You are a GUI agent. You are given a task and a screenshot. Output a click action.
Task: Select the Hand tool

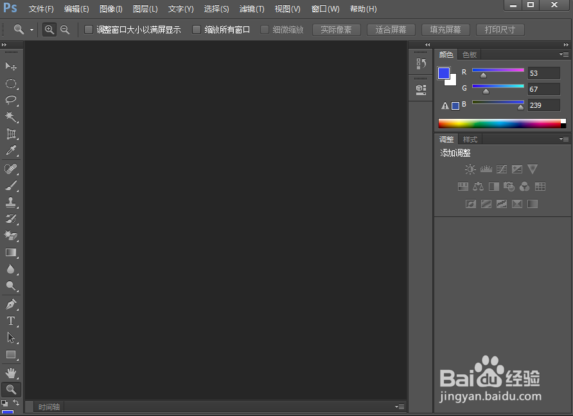12,372
